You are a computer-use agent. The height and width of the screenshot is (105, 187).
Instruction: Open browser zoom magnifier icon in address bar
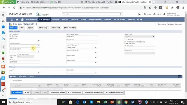point(145,8)
